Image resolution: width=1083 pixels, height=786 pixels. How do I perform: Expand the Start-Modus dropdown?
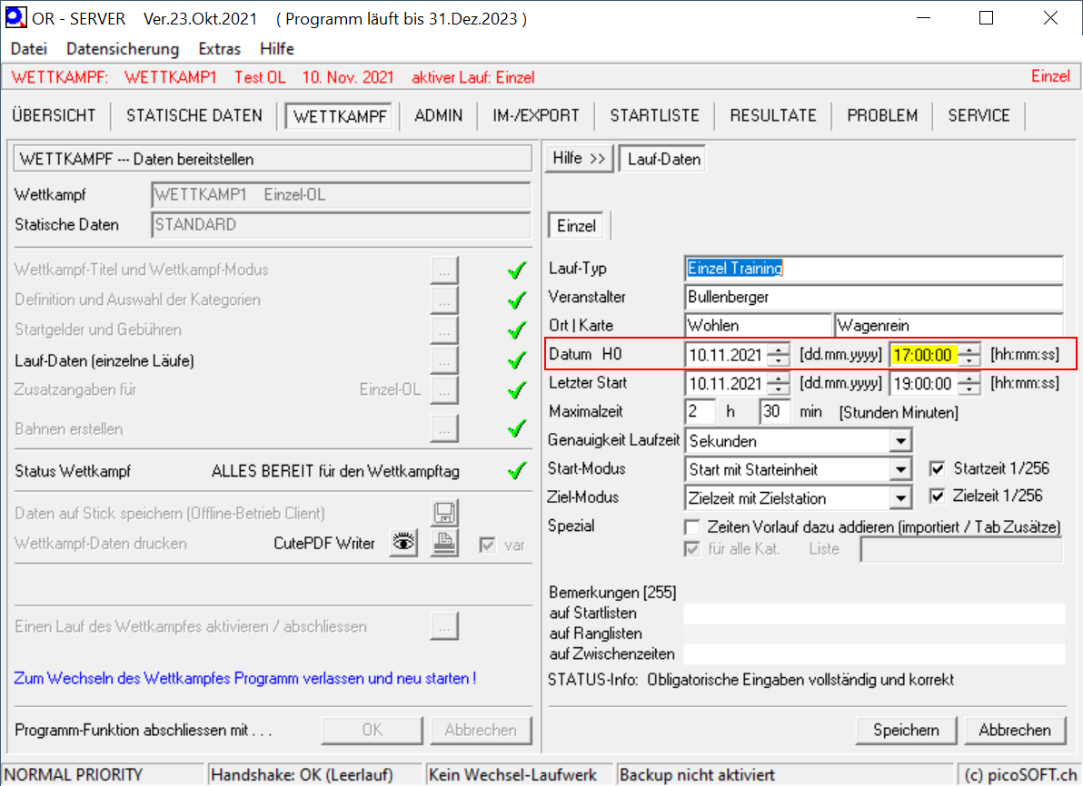[899, 470]
